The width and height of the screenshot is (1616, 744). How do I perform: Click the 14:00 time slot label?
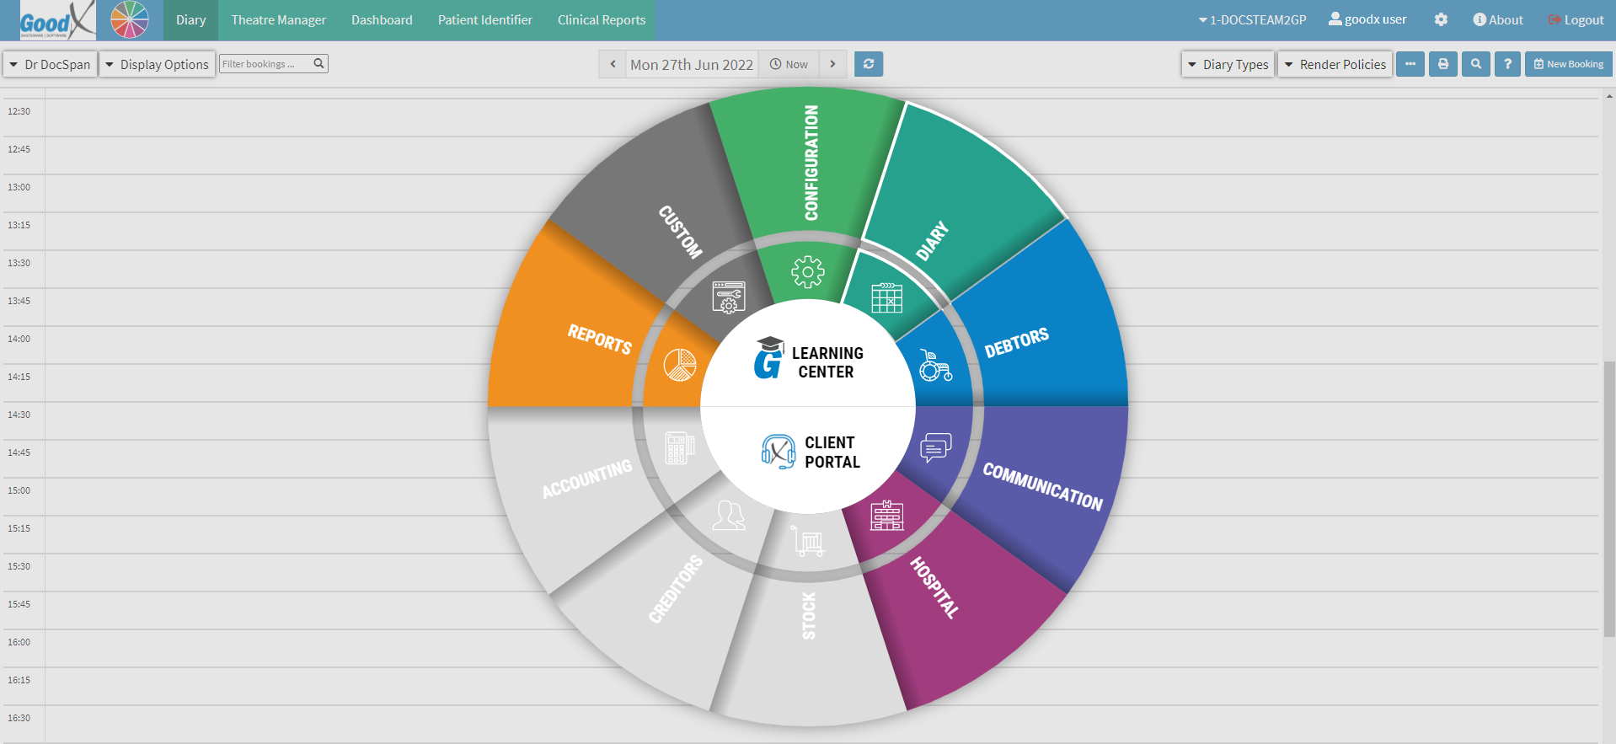[x=19, y=339]
